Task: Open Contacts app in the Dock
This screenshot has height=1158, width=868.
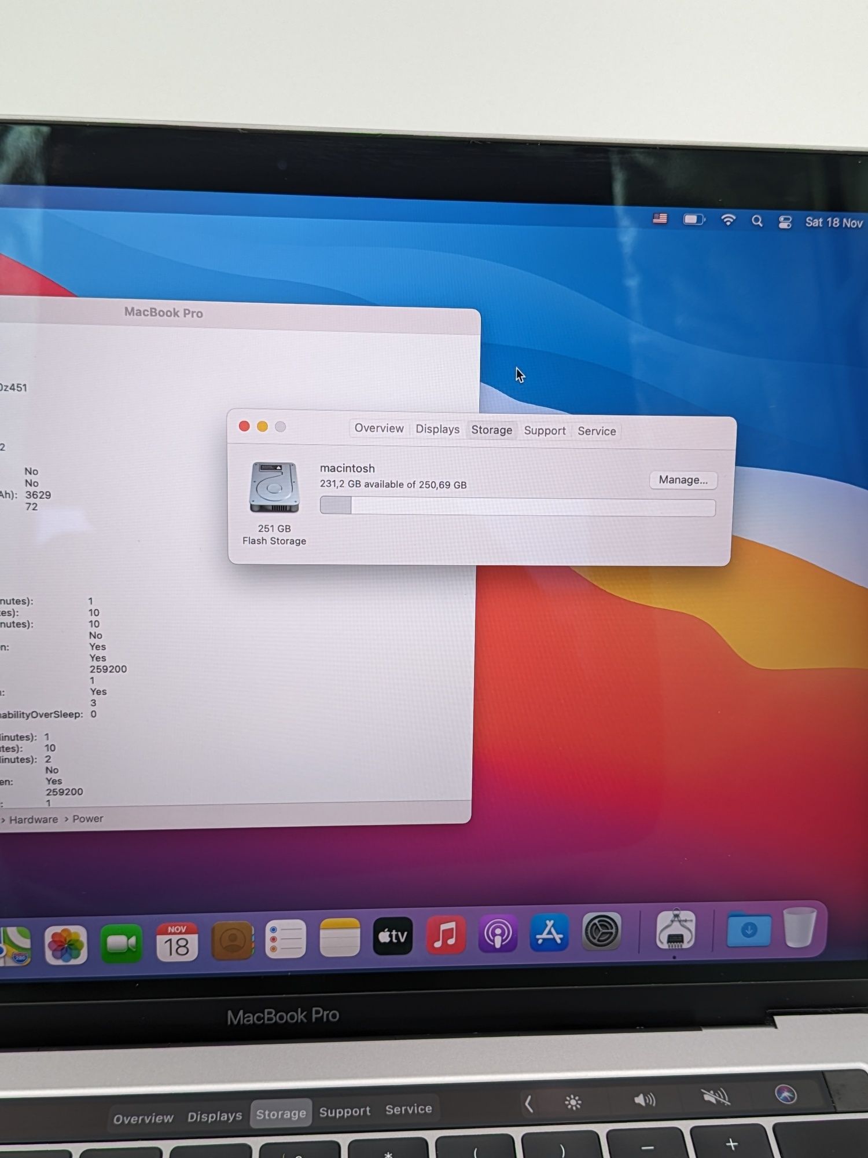Action: 232,941
